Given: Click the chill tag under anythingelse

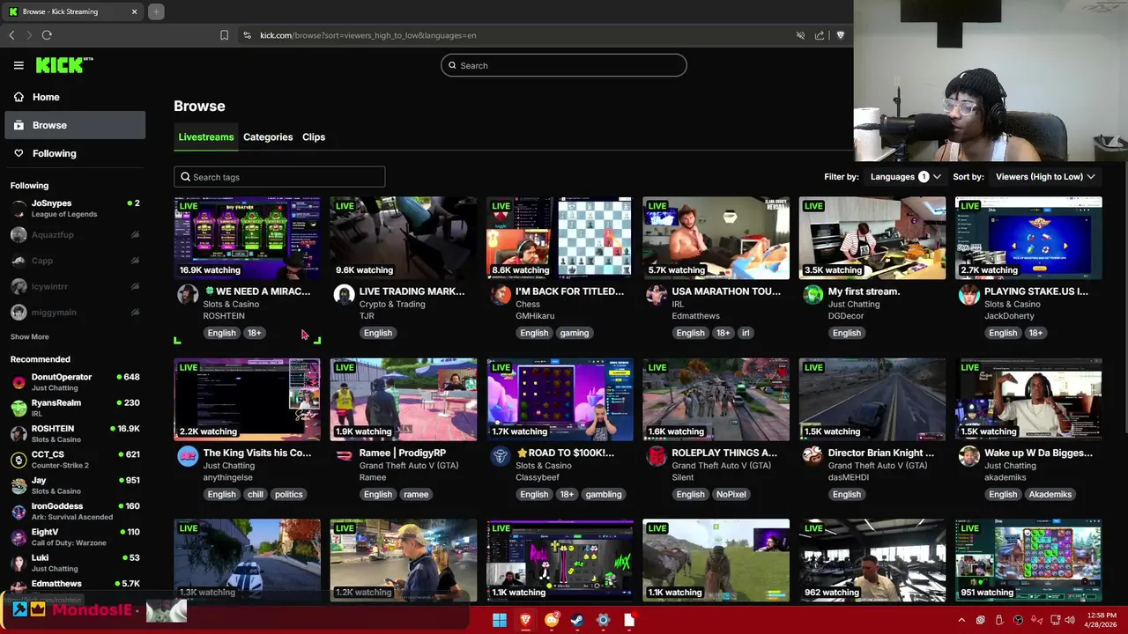Looking at the screenshot, I should (256, 494).
